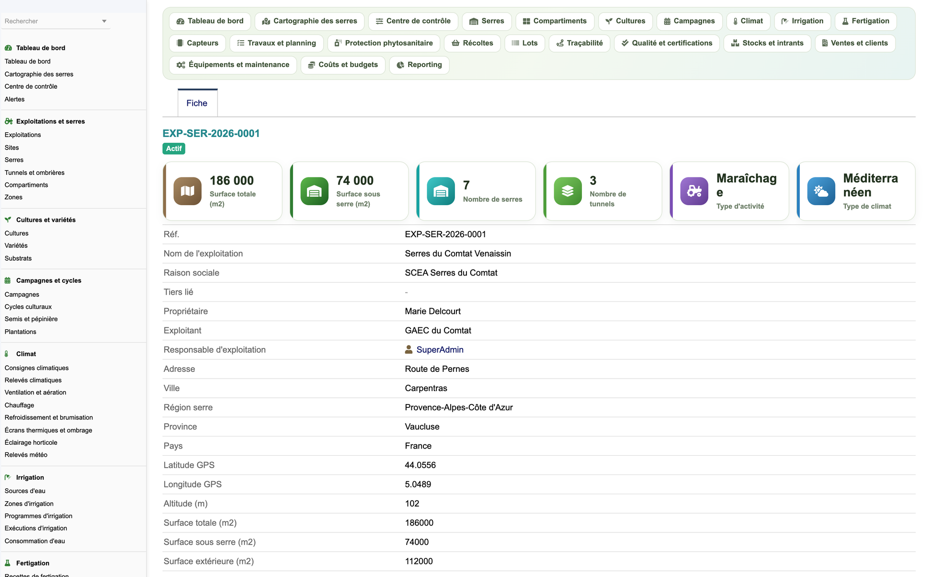932x577 pixels.
Task: Open the Fertigation top navigation button
Action: click(x=865, y=21)
